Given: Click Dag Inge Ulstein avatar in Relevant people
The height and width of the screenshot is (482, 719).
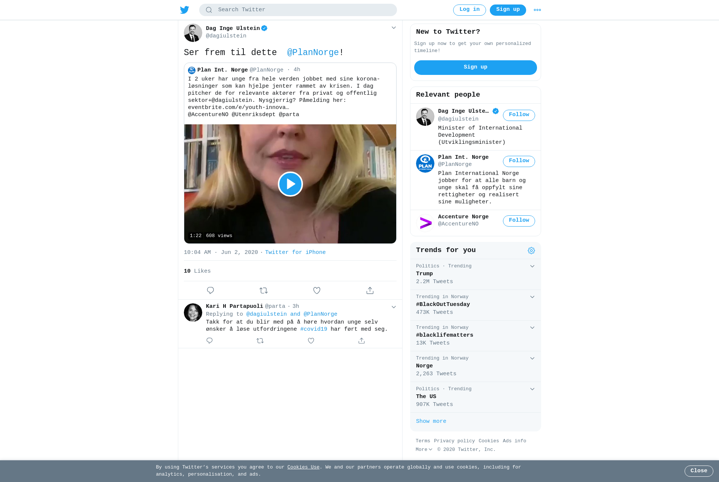Looking at the screenshot, I should pos(425,117).
